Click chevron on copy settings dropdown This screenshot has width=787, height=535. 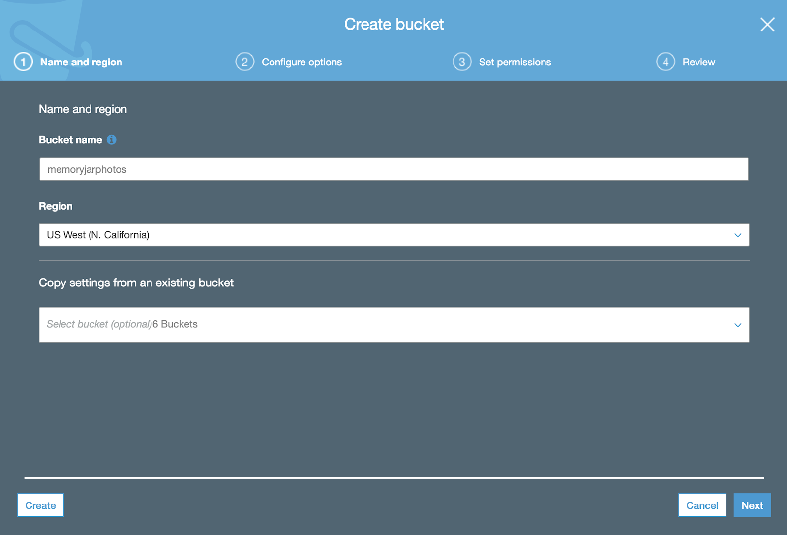coord(738,325)
